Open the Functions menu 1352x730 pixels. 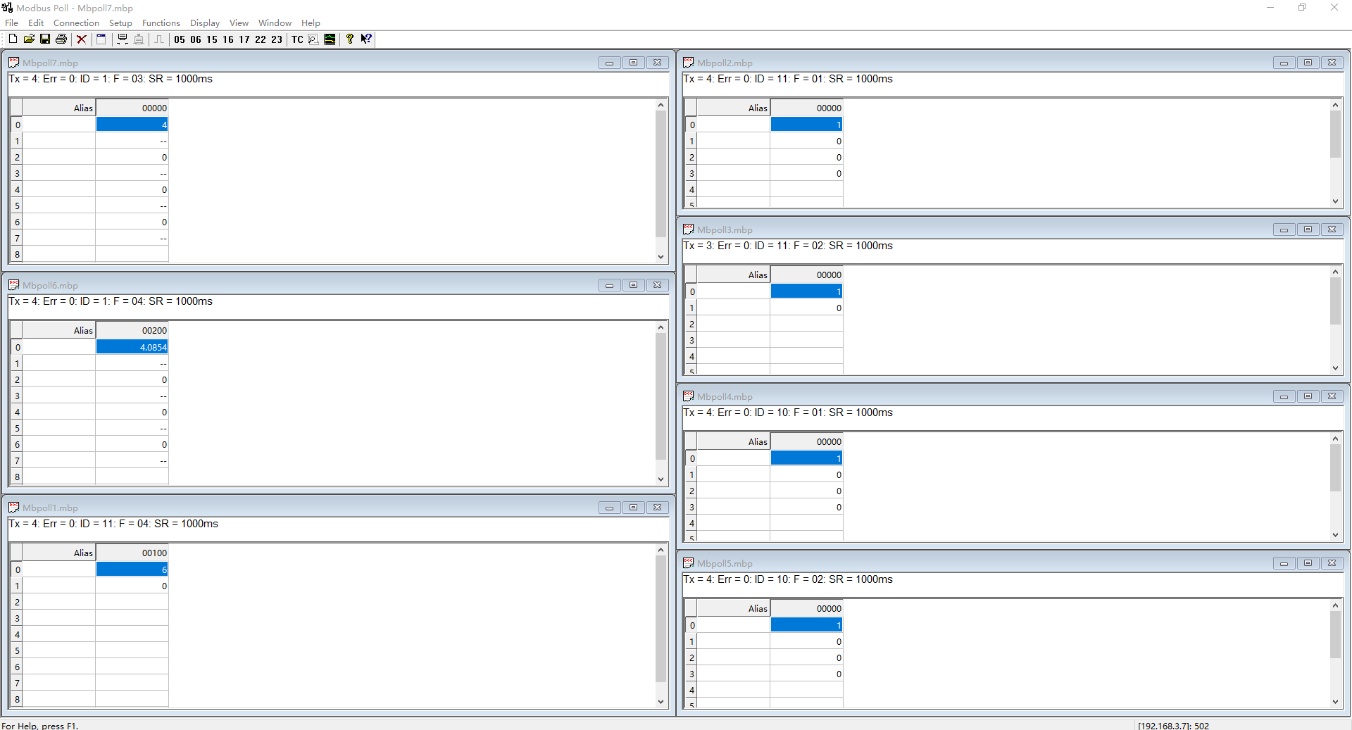[x=161, y=23]
